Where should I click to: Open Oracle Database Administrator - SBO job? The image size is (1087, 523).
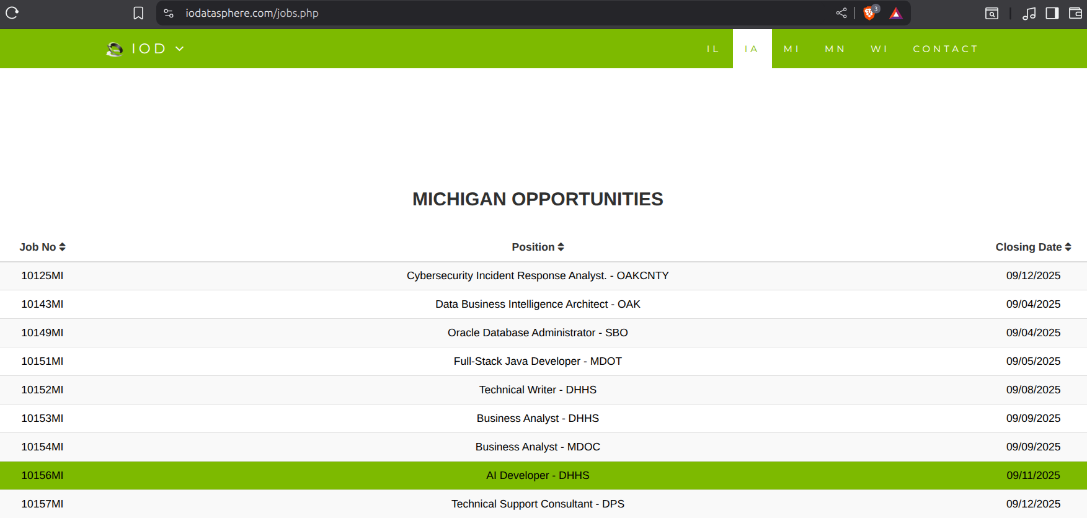point(538,333)
